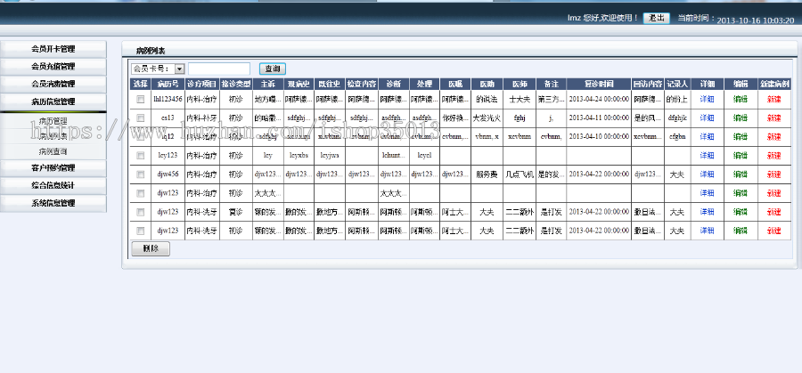Click 新建 for djw123 复诊 row
Viewport: 802px width, 373px height.
click(x=774, y=212)
